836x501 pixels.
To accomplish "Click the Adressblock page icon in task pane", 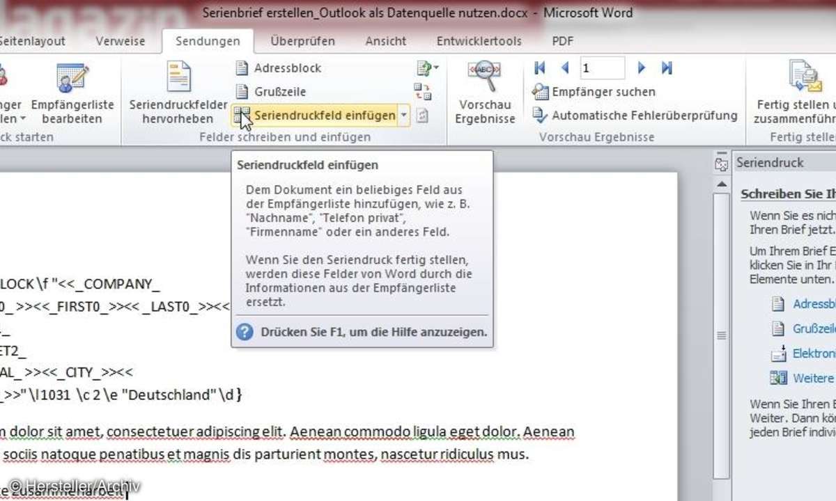I will [x=777, y=304].
